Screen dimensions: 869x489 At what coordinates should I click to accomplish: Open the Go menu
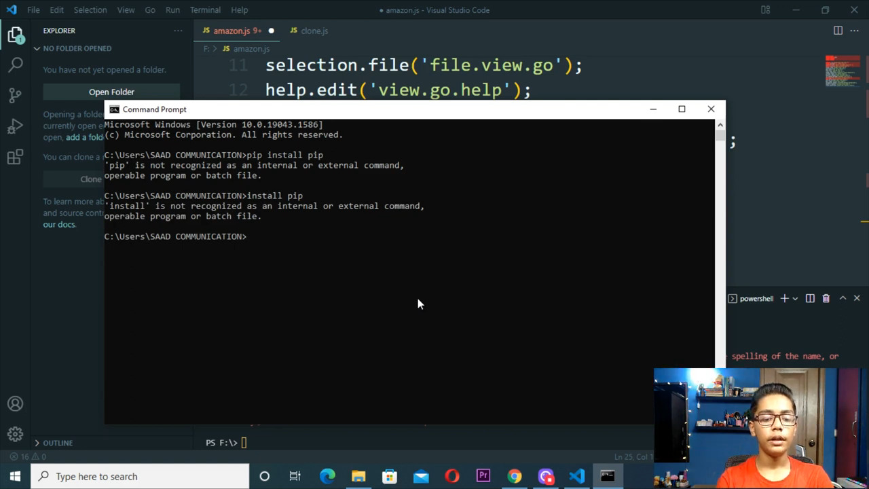150,10
